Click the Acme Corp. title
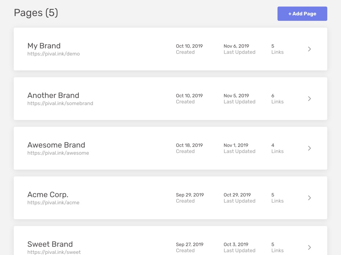Image resolution: width=341 pixels, height=255 pixels. tap(48, 195)
